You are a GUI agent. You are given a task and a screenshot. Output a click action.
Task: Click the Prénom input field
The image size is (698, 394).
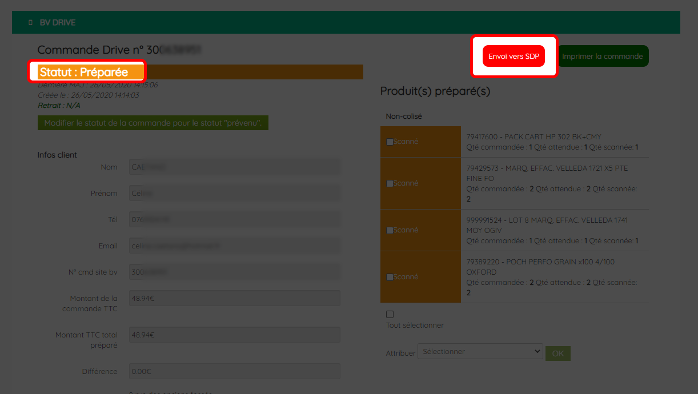coord(235,193)
